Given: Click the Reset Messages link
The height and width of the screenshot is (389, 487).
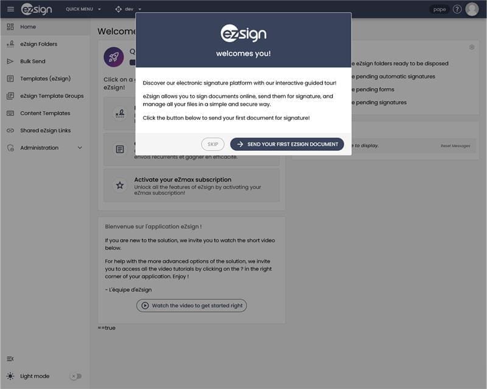Looking at the screenshot, I should (x=455, y=146).
